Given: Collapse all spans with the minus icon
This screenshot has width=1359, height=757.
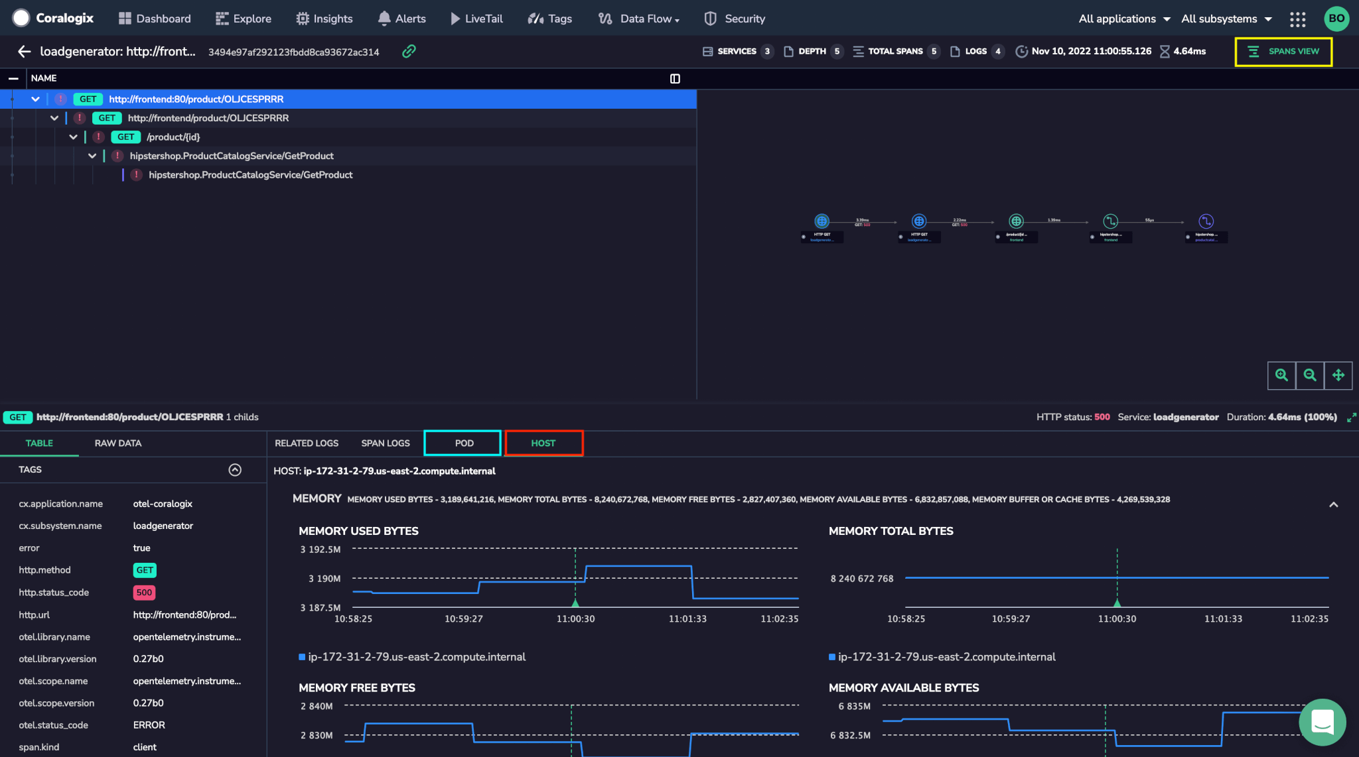Looking at the screenshot, I should tap(13, 78).
